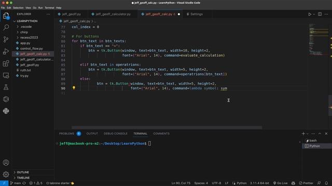Open the Source Control view
This screenshot has width=332, height=186.
tap(6, 39)
